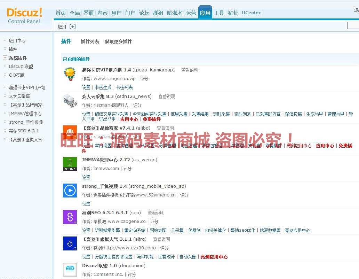Click 设置 for strong_手机视频
The height and width of the screenshot is (279, 359).
86,203
